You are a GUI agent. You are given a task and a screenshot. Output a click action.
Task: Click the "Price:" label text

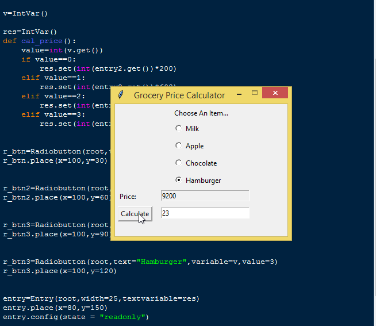click(128, 197)
